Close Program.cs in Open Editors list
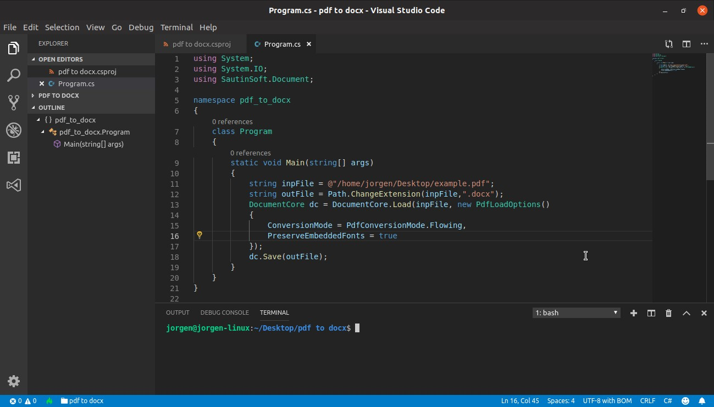 coord(42,83)
